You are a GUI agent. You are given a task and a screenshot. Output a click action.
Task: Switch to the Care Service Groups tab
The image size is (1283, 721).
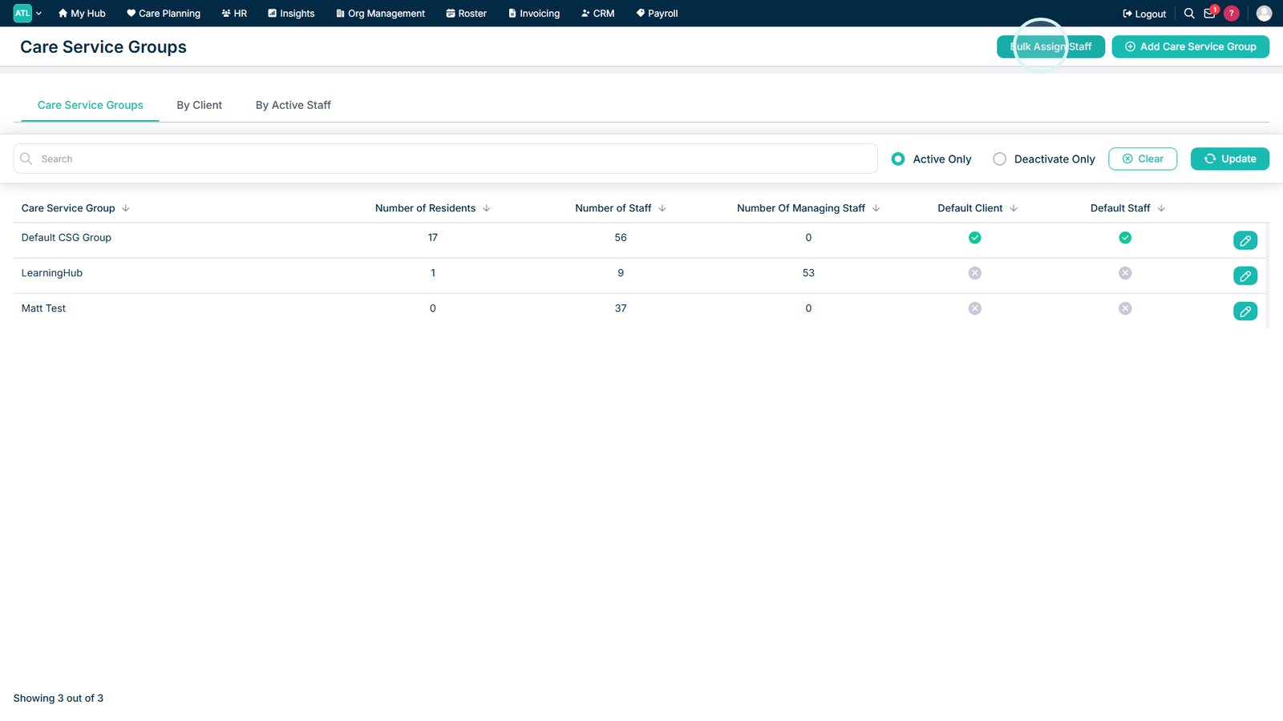point(91,105)
